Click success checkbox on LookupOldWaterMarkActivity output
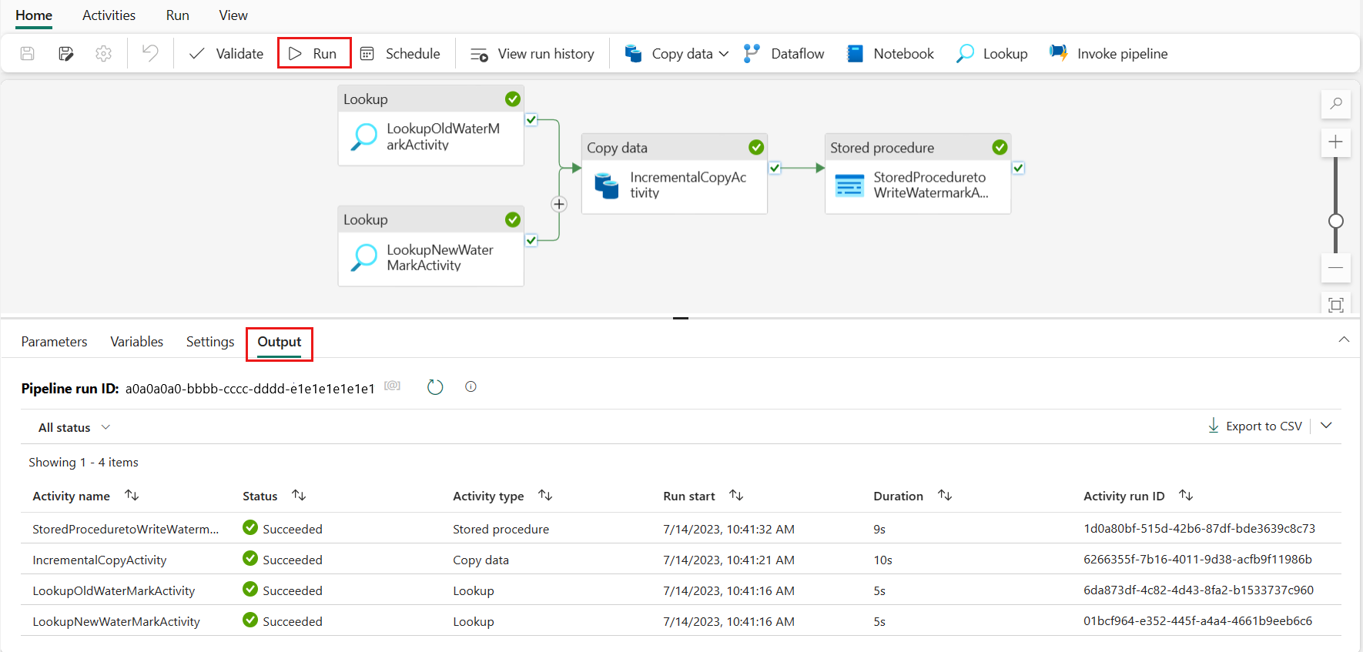This screenshot has width=1363, height=652. [531, 119]
